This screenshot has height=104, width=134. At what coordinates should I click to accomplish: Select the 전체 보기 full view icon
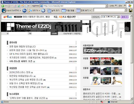point(78,11)
